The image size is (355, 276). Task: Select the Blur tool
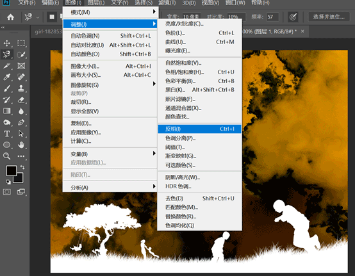[21, 111]
